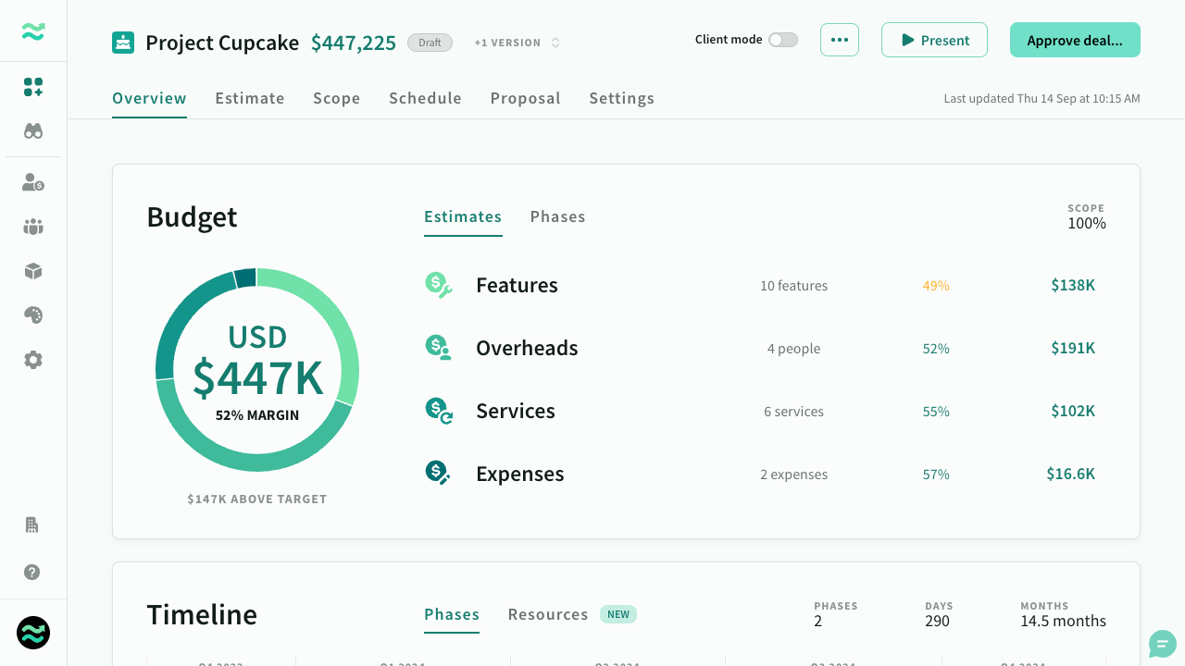Open the building organization icon in sidebar

point(31,524)
